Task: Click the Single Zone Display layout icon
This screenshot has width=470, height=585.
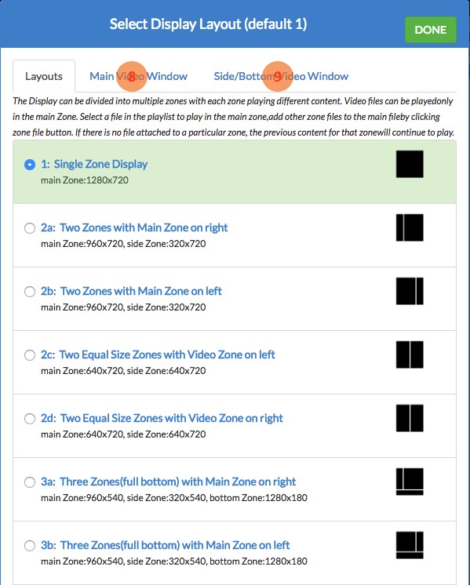Action: 410,164
